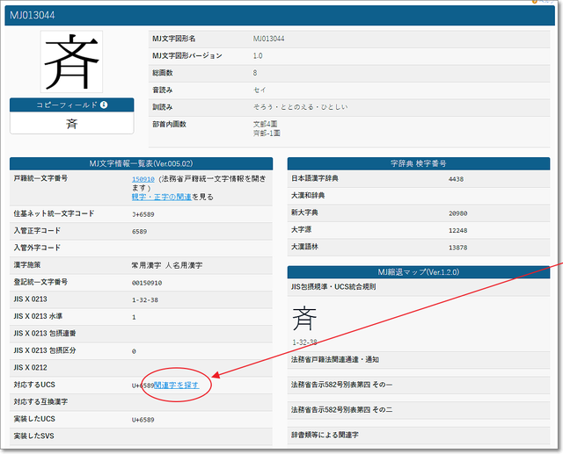The height and width of the screenshot is (454, 563).
Task: Click the copy field containing 斉
Action: click(71, 123)
